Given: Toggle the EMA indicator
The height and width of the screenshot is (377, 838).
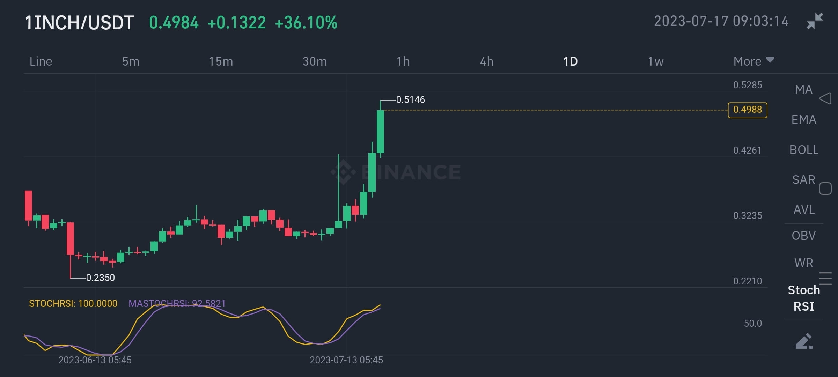Looking at the screenshot, I should point(803,120).
